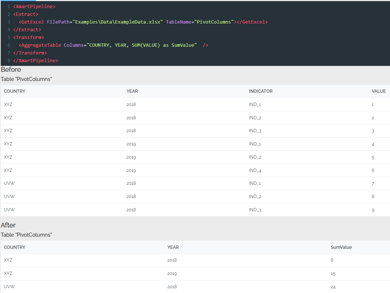Click the Table "PivotColumns" label under Before

pos(26,79)
